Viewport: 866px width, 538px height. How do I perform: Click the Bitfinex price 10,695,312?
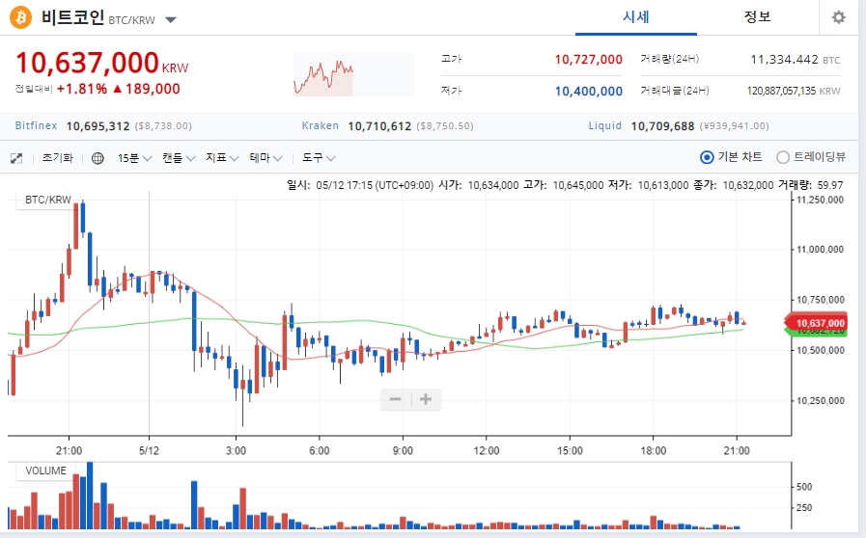click(98, 125)
